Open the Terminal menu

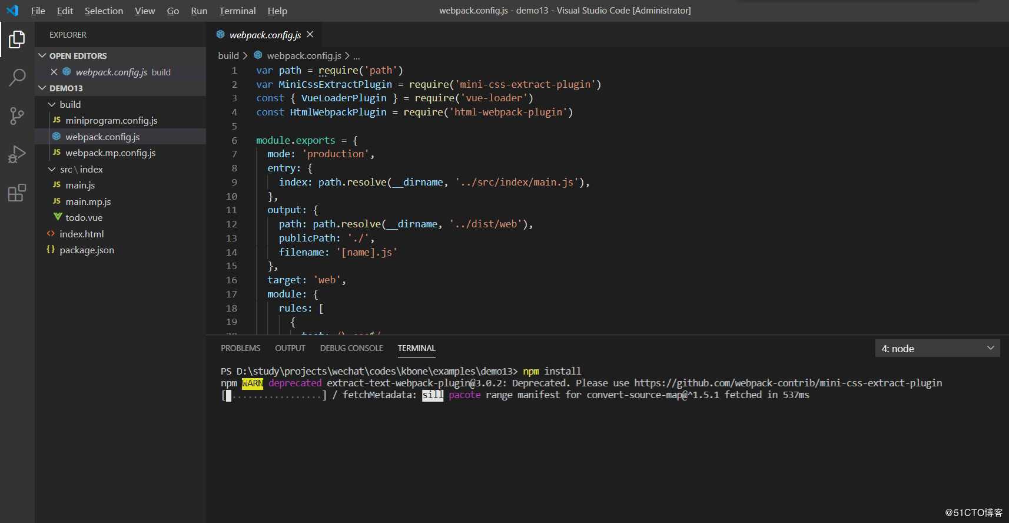pyautogui.click(x=237, y=11)
